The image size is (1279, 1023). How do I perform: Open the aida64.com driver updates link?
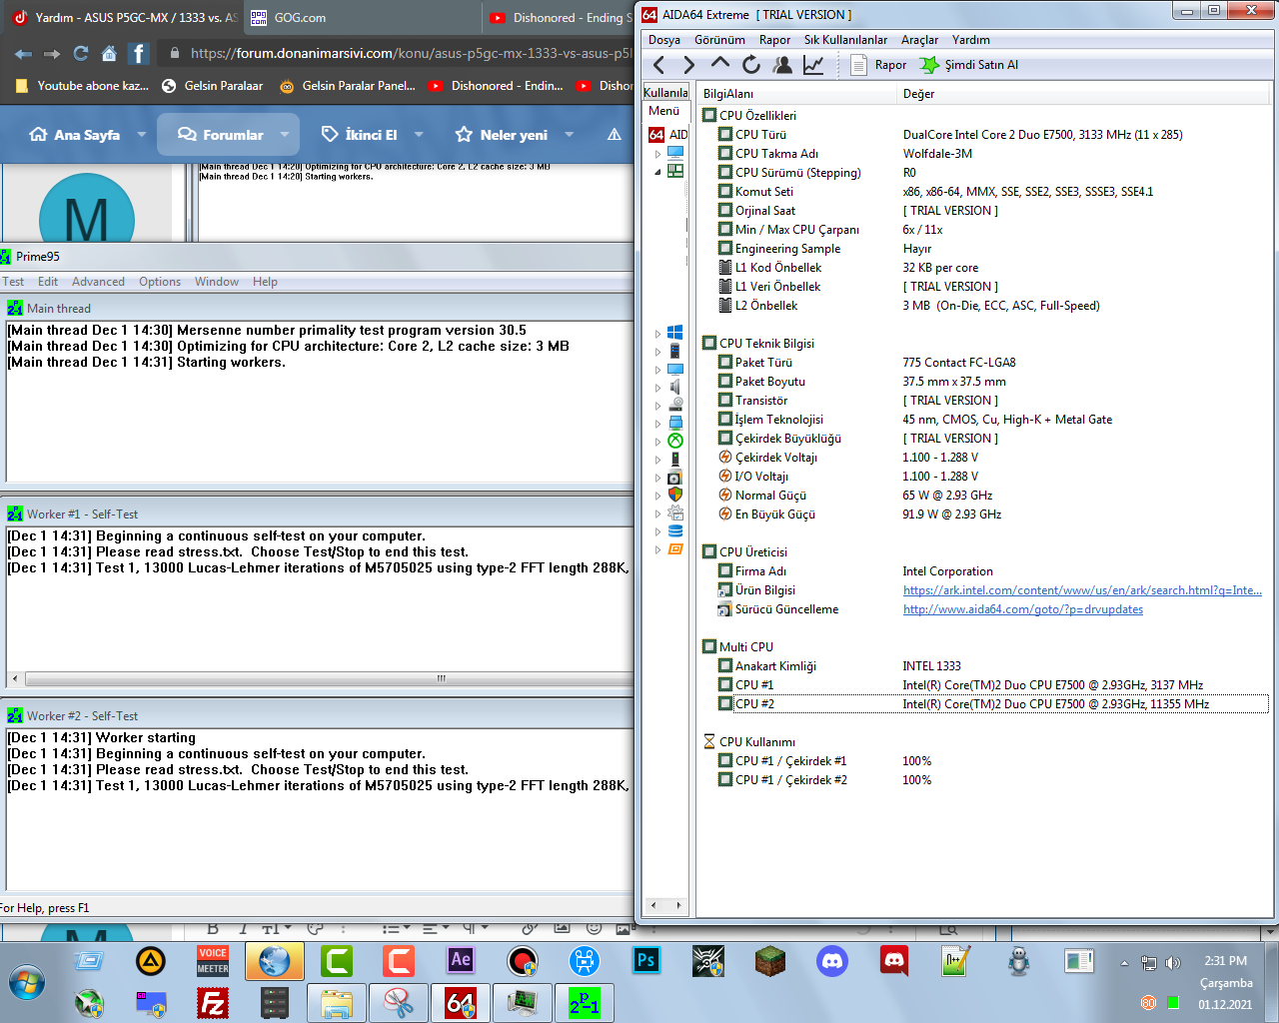click(x=1023, y=609)
